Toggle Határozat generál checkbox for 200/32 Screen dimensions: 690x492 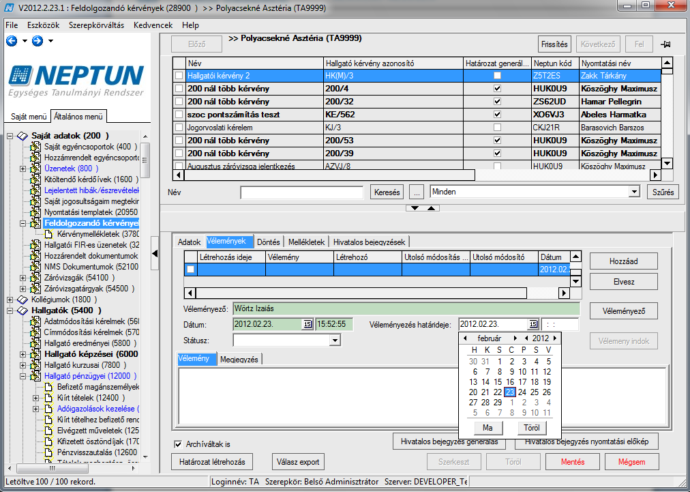(497, 102)
